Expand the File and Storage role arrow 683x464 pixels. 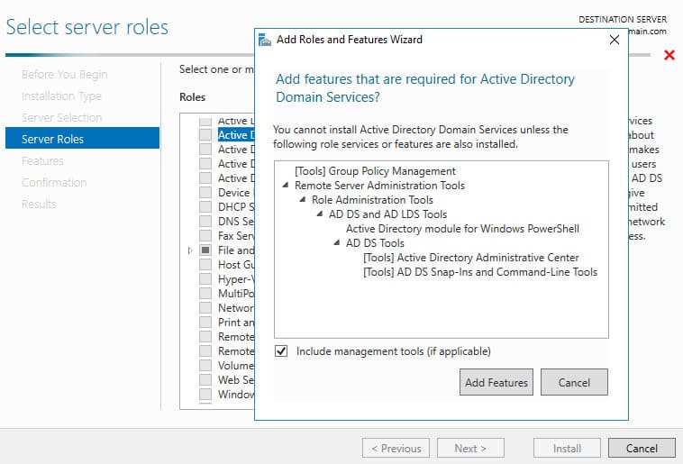click(190, 250)
